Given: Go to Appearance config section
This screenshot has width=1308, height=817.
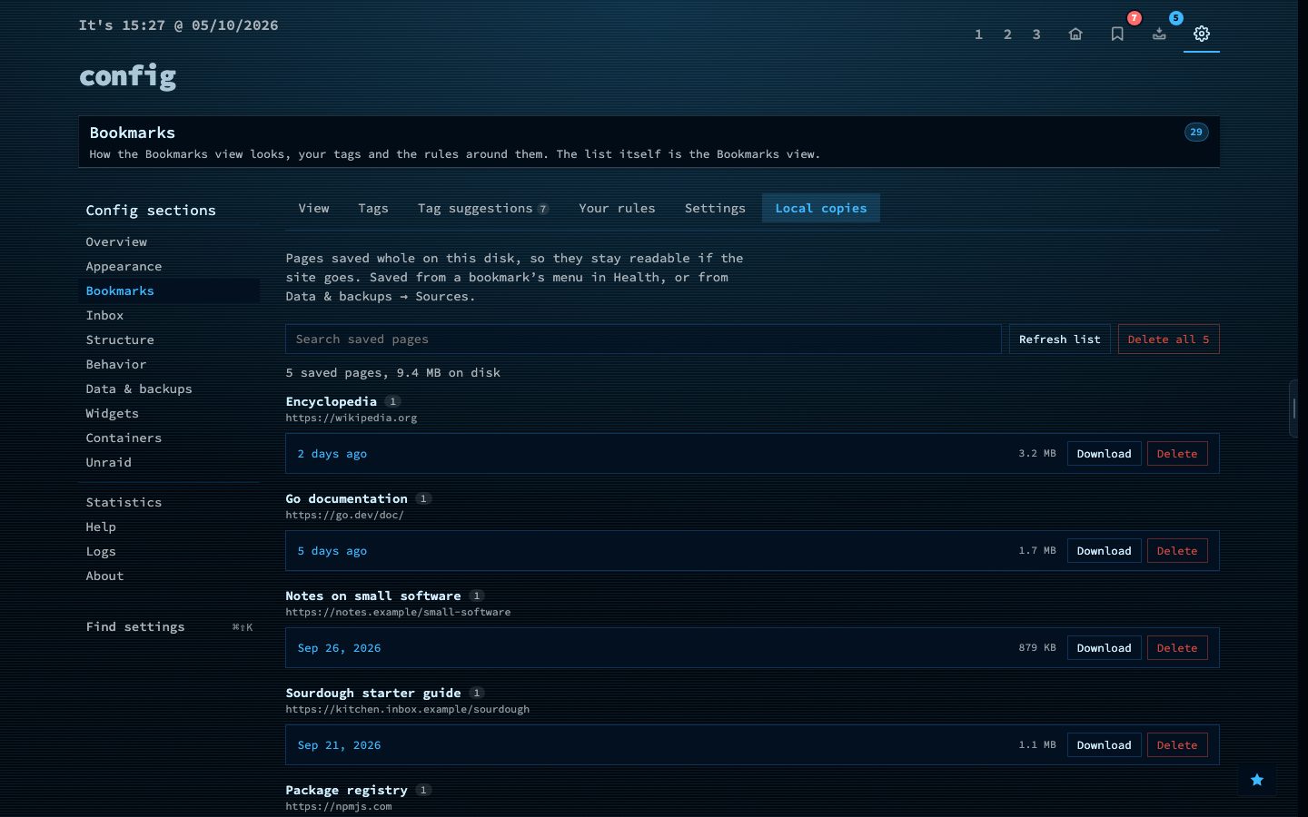Looking at the screenshot, I should coord(169,266).
